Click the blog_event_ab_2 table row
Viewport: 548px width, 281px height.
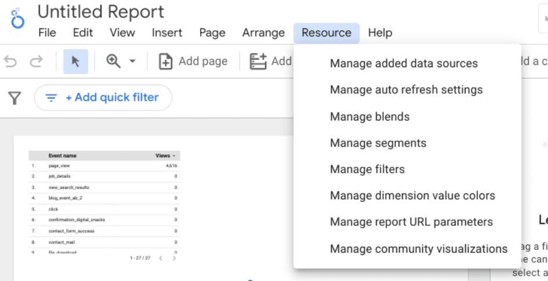click(x=104, y=198)
